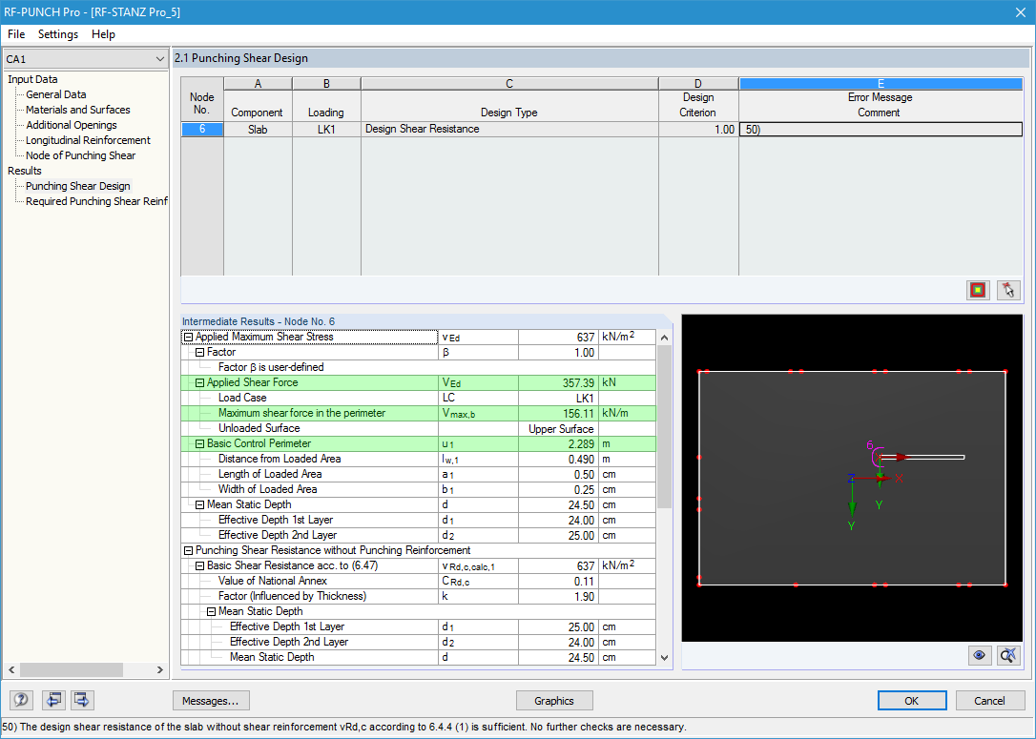Viewport: 1036px width, 739px height.
Task: Select Materials and Surfaces tree item
Action: click(78, 110)
